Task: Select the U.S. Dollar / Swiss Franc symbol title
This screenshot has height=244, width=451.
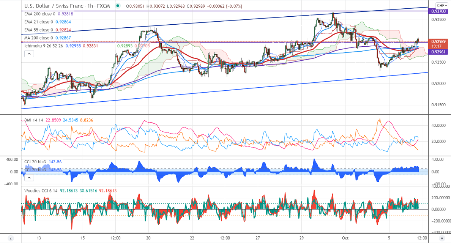Action: pos(54,6)
